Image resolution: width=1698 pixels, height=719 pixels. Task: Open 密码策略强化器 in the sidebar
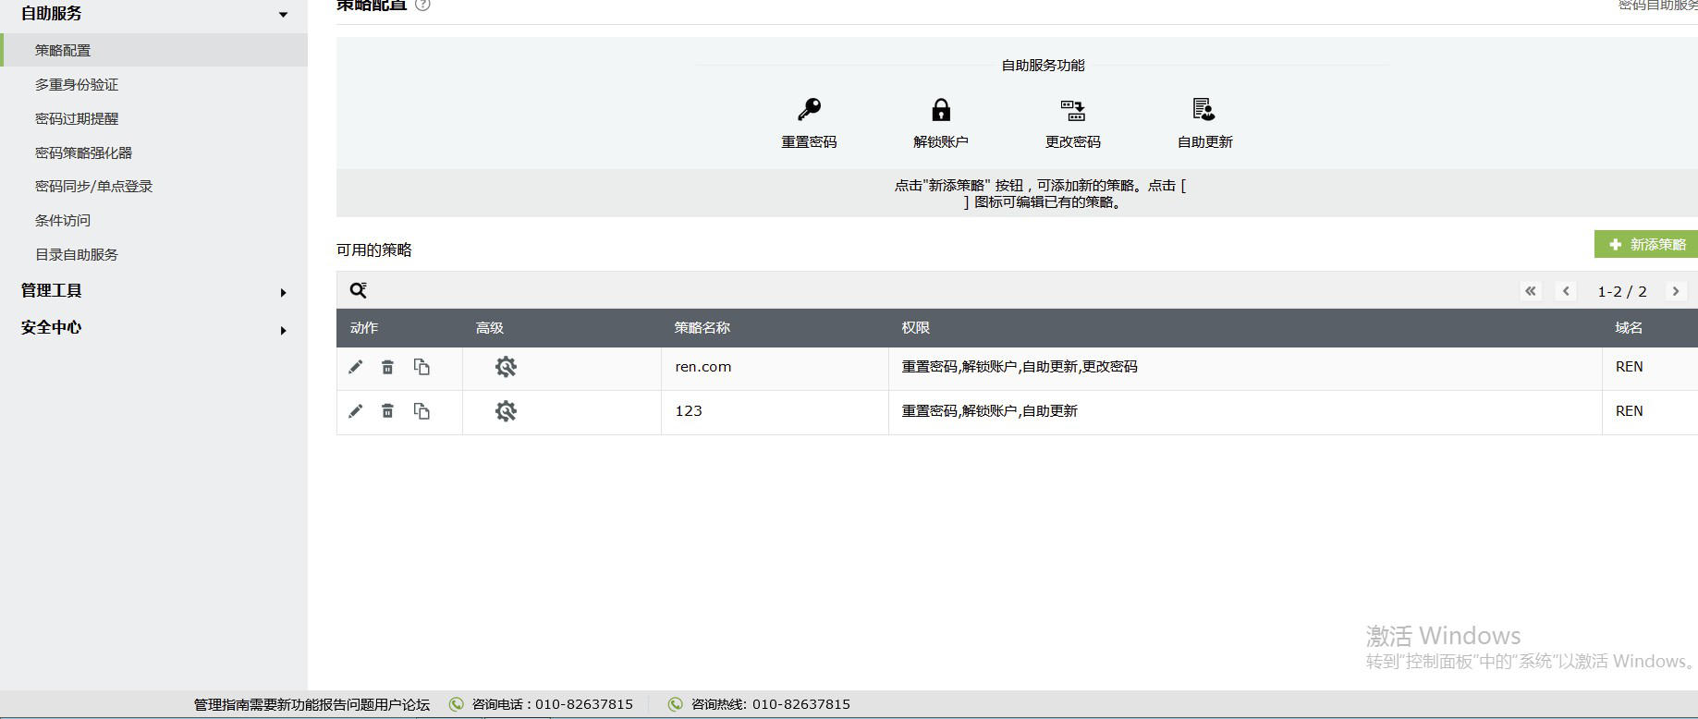tap(84, 152)
